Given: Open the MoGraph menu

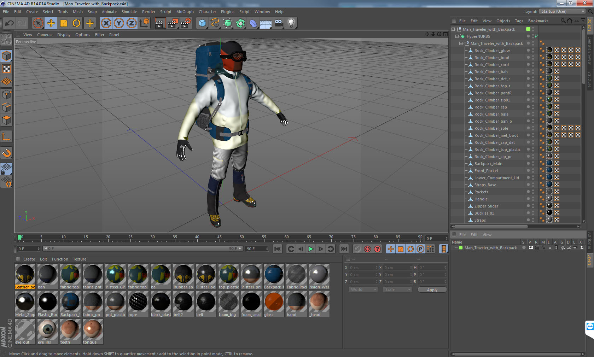Looking at the screenshot, I should pyautogui.click(x=185, y=12).
